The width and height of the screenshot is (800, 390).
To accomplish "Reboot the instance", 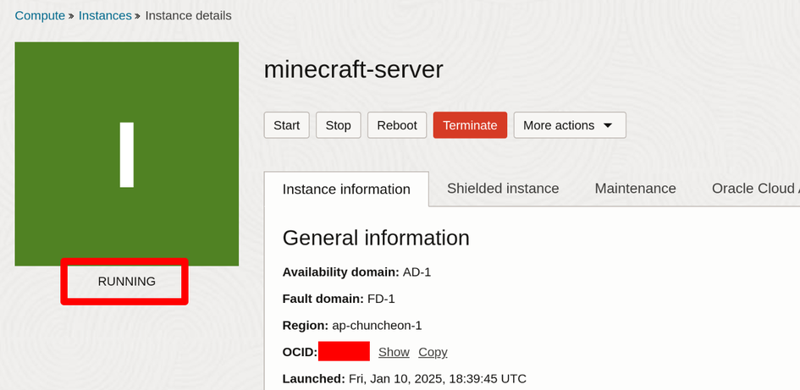I will point(397,125).
